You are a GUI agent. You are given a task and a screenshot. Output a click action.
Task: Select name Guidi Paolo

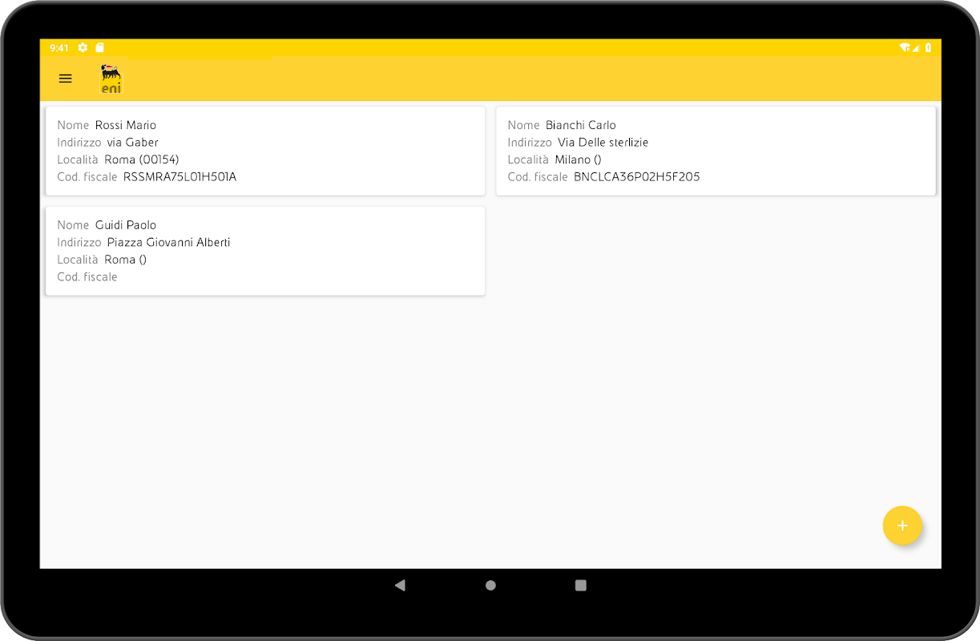tap(126, 225)
